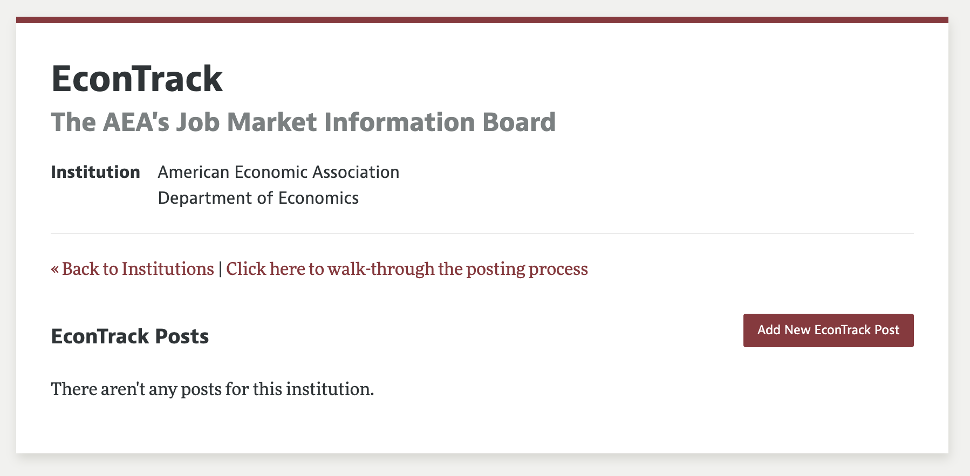Click the 'EconTrack Posts' section heading
Image resolution: width=970 pixels, height=476 pixels.
(129, 336)
